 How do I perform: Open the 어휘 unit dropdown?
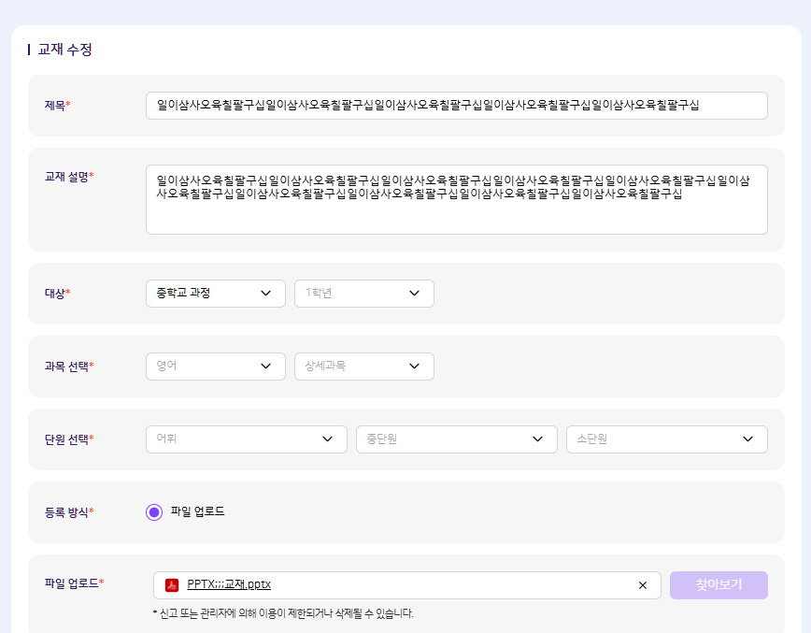[x=247, y=439]
